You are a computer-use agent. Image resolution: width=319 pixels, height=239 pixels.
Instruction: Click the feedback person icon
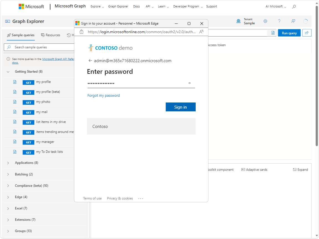tap(293, 21)
